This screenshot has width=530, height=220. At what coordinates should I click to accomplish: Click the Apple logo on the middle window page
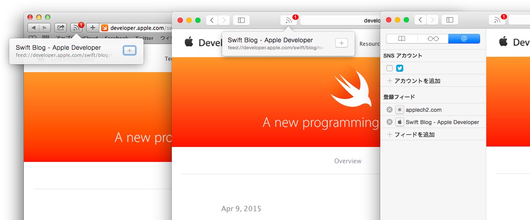pos(189,42)
